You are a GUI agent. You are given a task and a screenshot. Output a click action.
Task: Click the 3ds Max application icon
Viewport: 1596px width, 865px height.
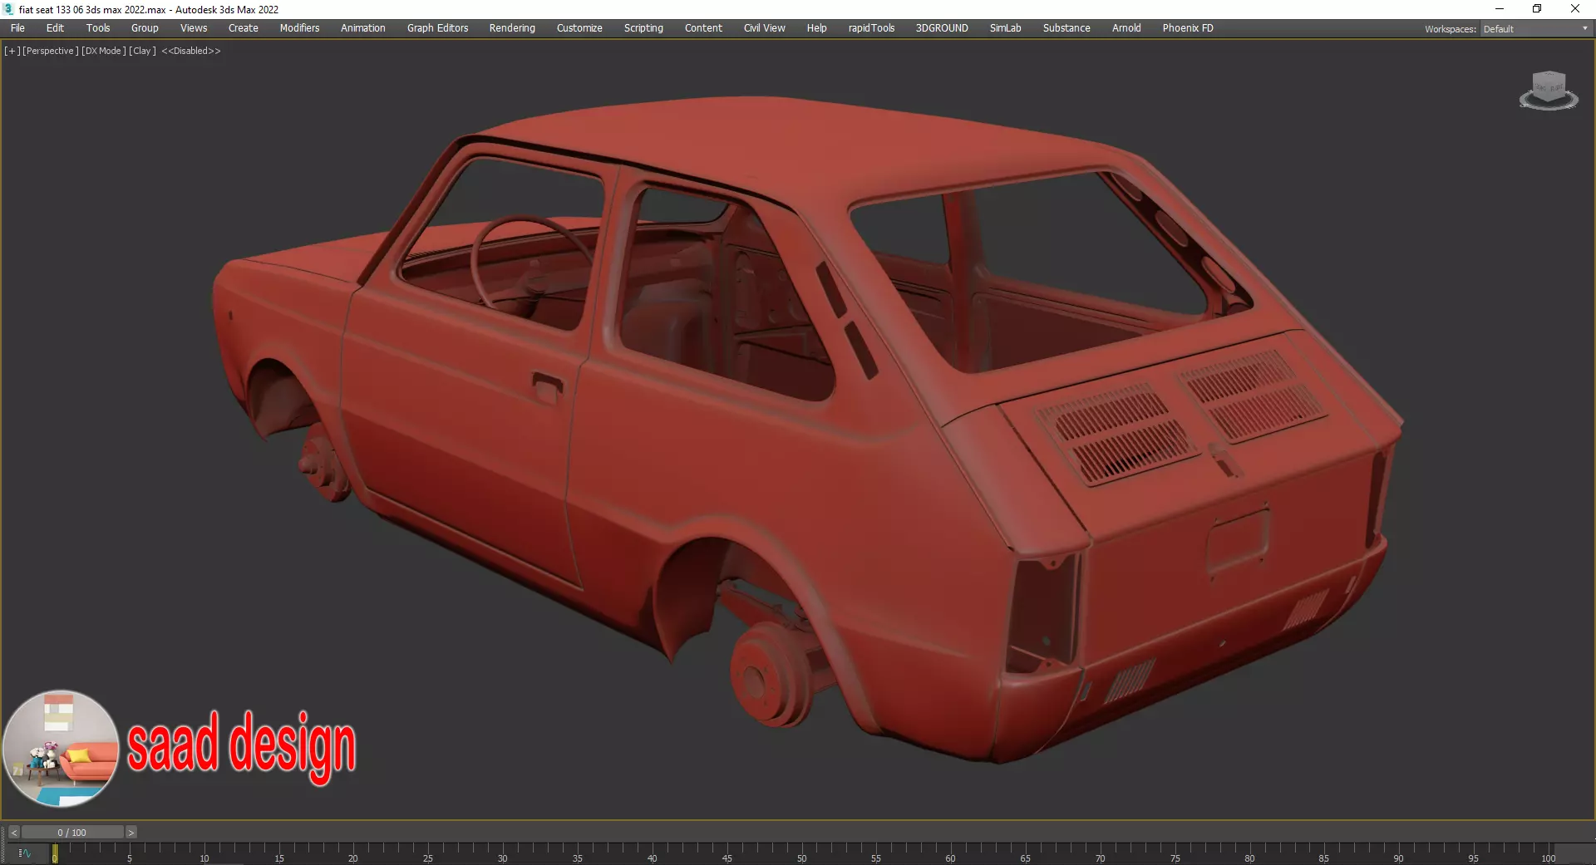point(8,9)
